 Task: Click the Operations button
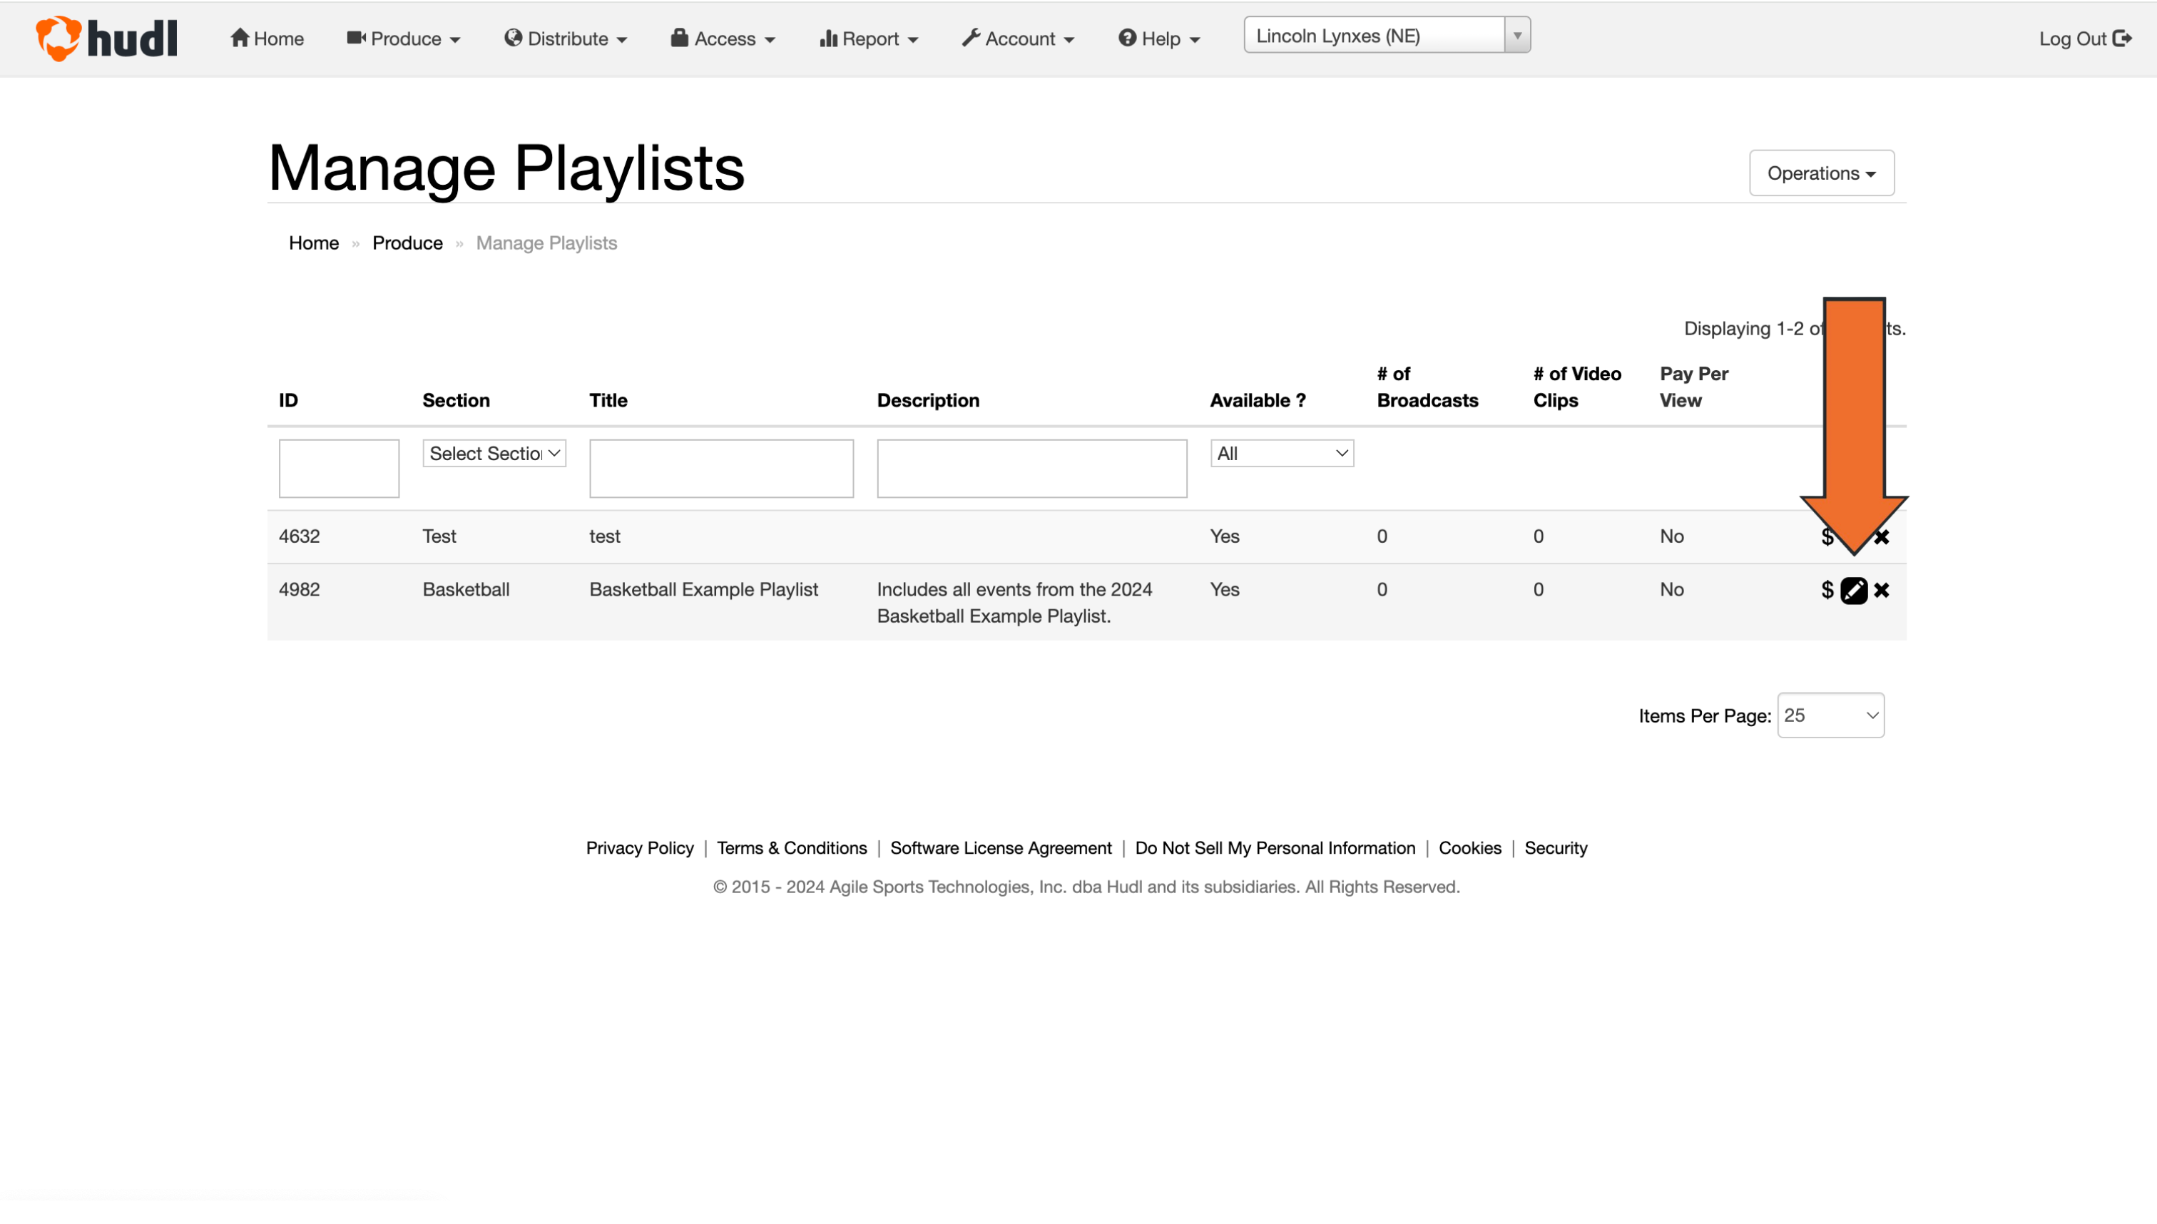tap(1821, 173)
